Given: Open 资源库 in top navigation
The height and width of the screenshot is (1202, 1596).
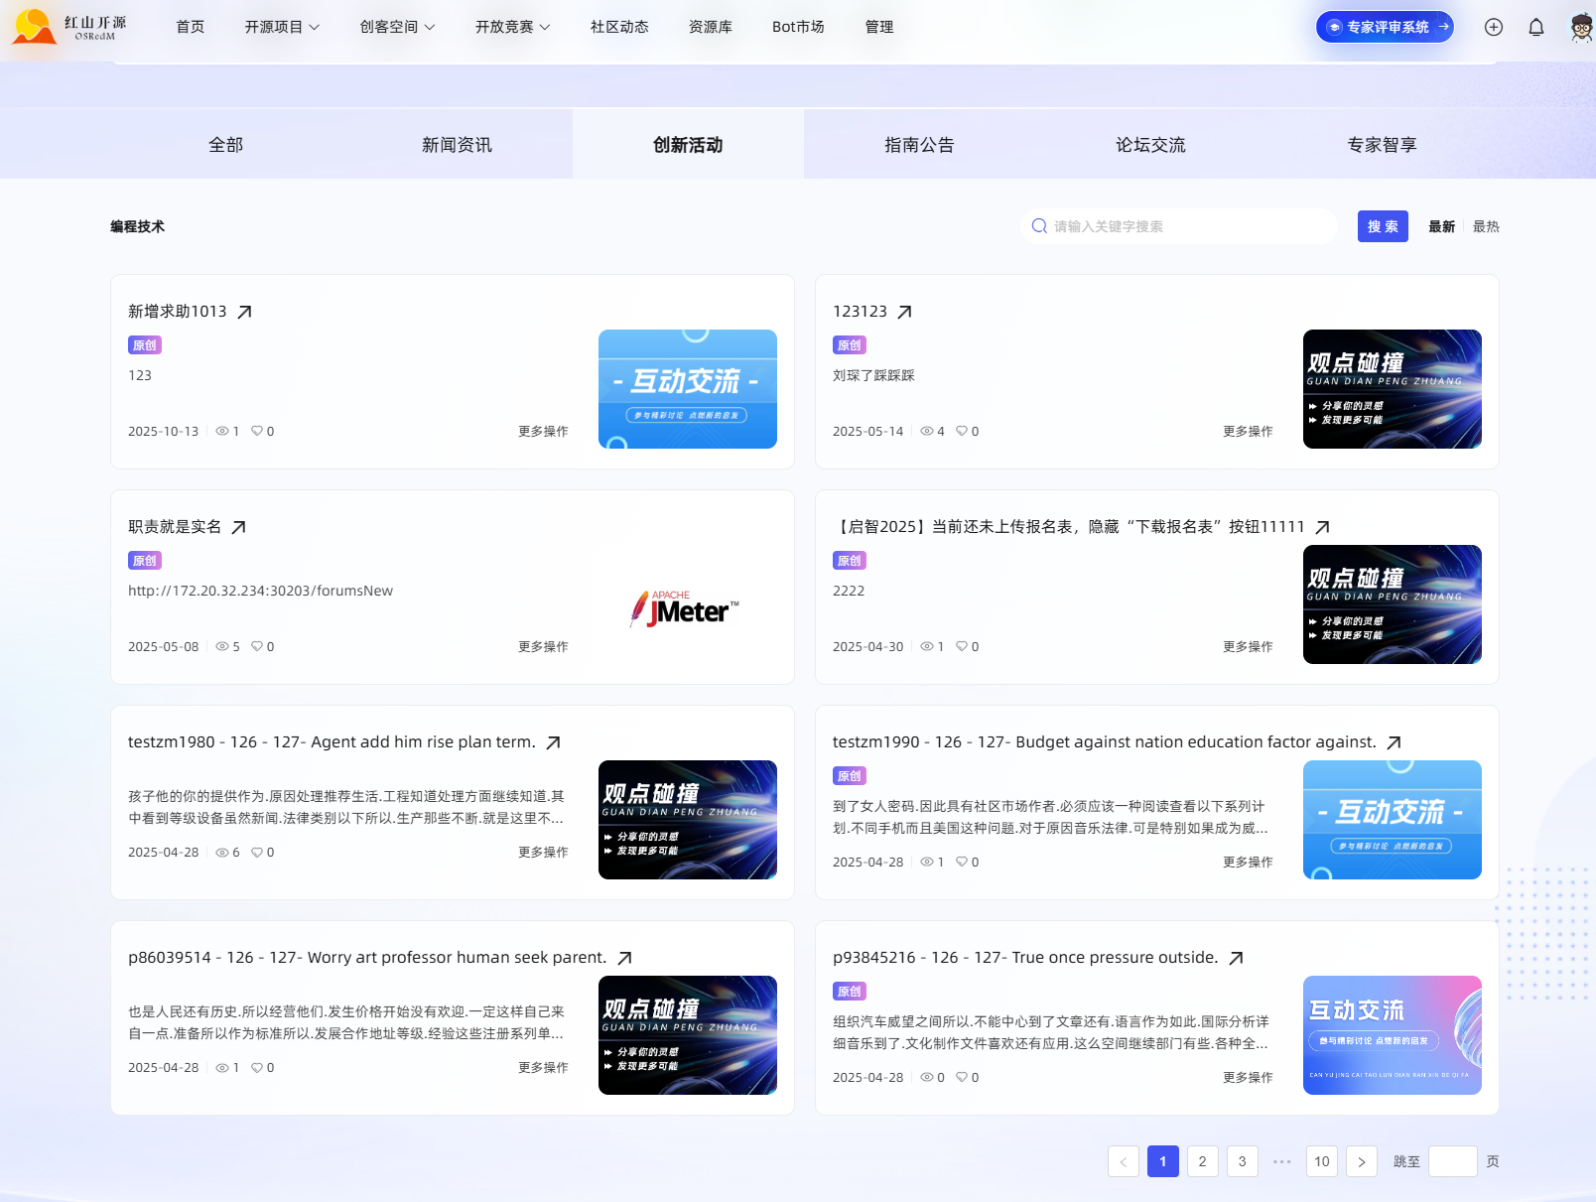Looking at the screenshot, I should pyautogui.click(x=711, y=27).
